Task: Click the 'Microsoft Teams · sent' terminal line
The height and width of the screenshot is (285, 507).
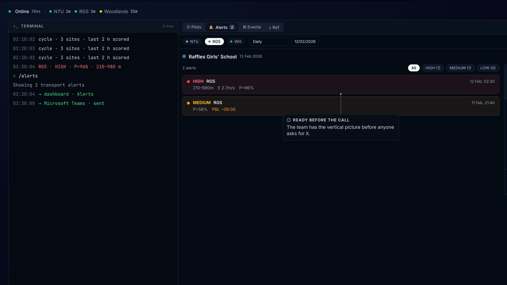Action: (59, 104)
